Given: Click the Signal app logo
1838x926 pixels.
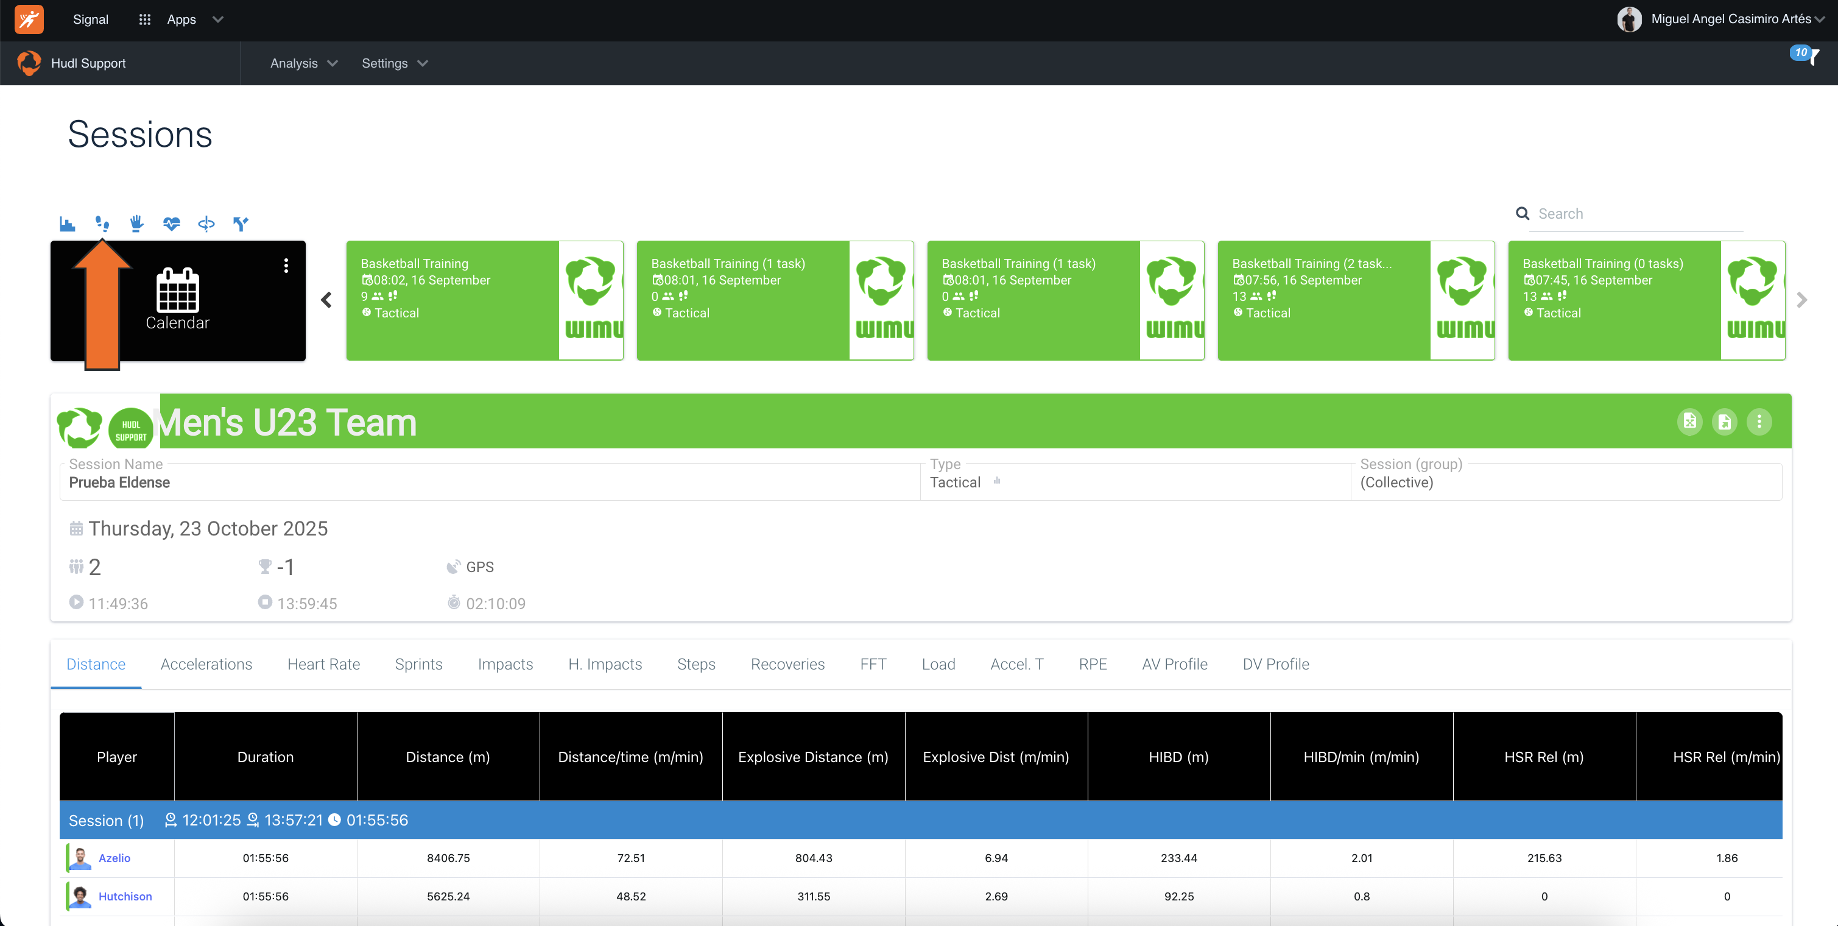Looking at the screenshot, I should 29,19.
